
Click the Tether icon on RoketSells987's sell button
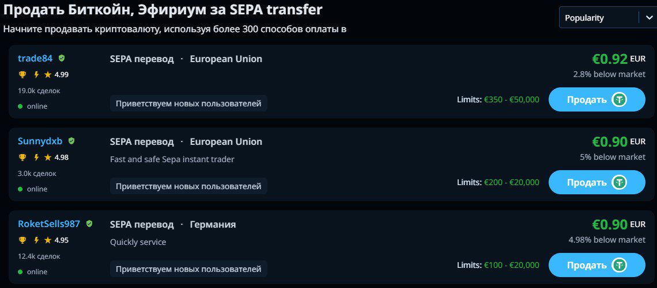pos(620,265)
